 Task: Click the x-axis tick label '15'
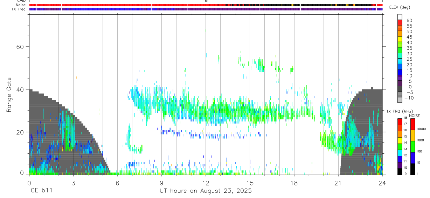click(250, 183)
